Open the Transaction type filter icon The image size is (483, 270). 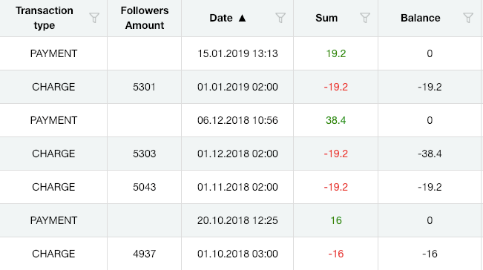point(94,18)
